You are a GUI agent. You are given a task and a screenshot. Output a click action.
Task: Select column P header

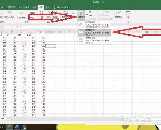pyautogui.click(x=137, y=32)
